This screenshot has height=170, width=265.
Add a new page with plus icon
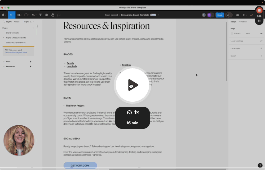tap(33, 28)
